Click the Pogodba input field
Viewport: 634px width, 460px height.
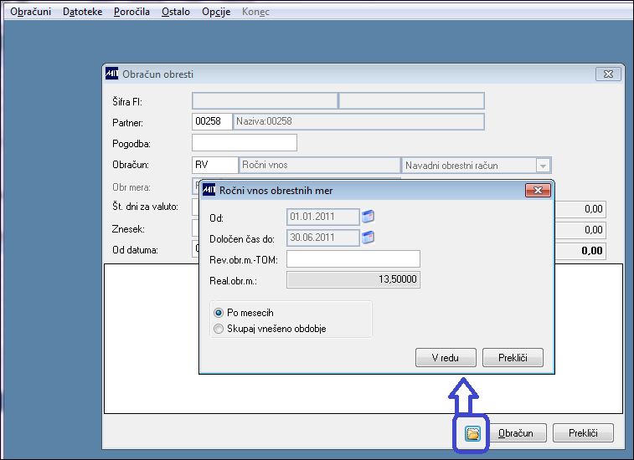245,143
